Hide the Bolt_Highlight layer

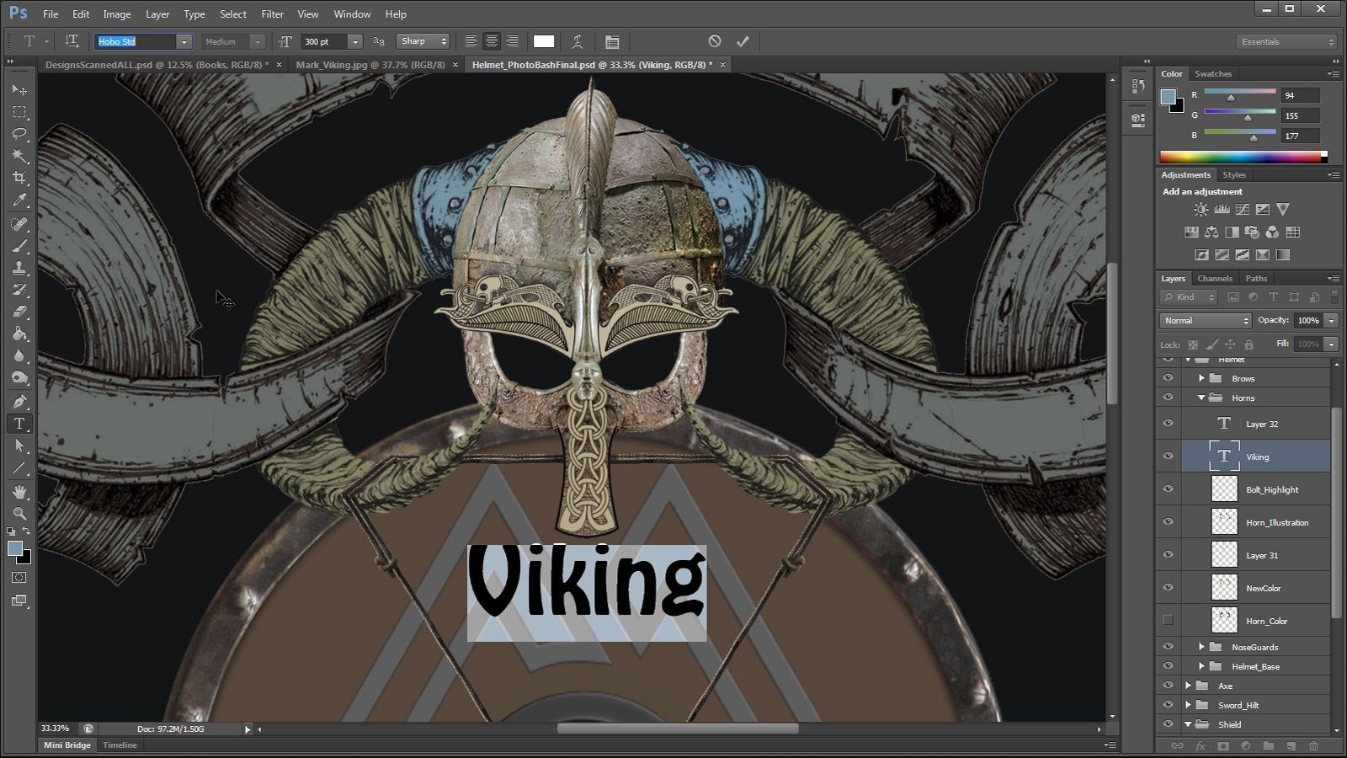1168,489
